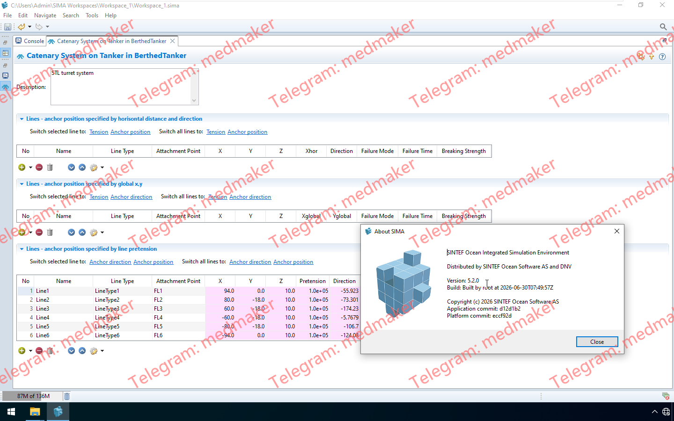Close the Catenary System editor tab
The image size is (674, 421).
pyautogui.click(x=172, y=41)
